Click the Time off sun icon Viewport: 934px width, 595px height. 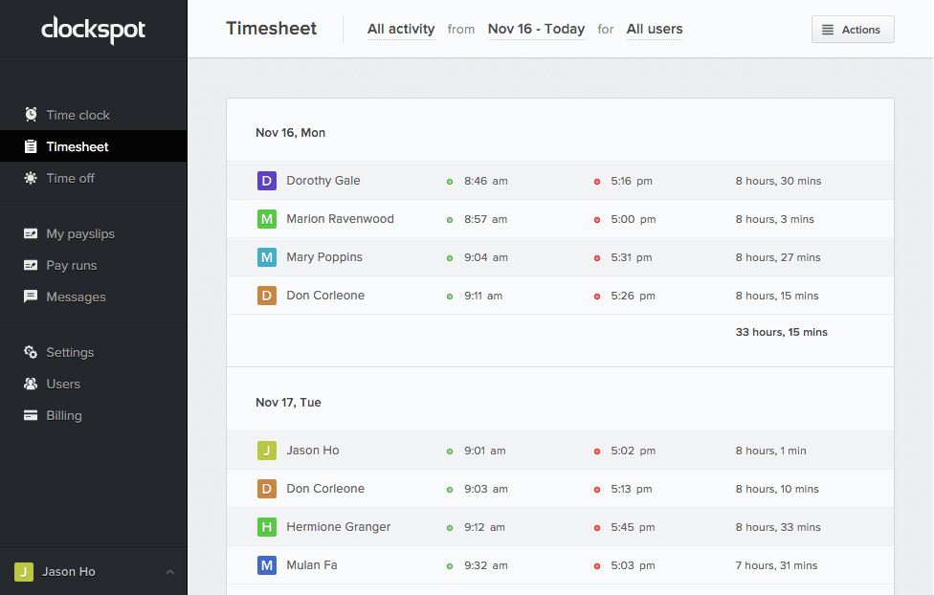click(31, 178)
